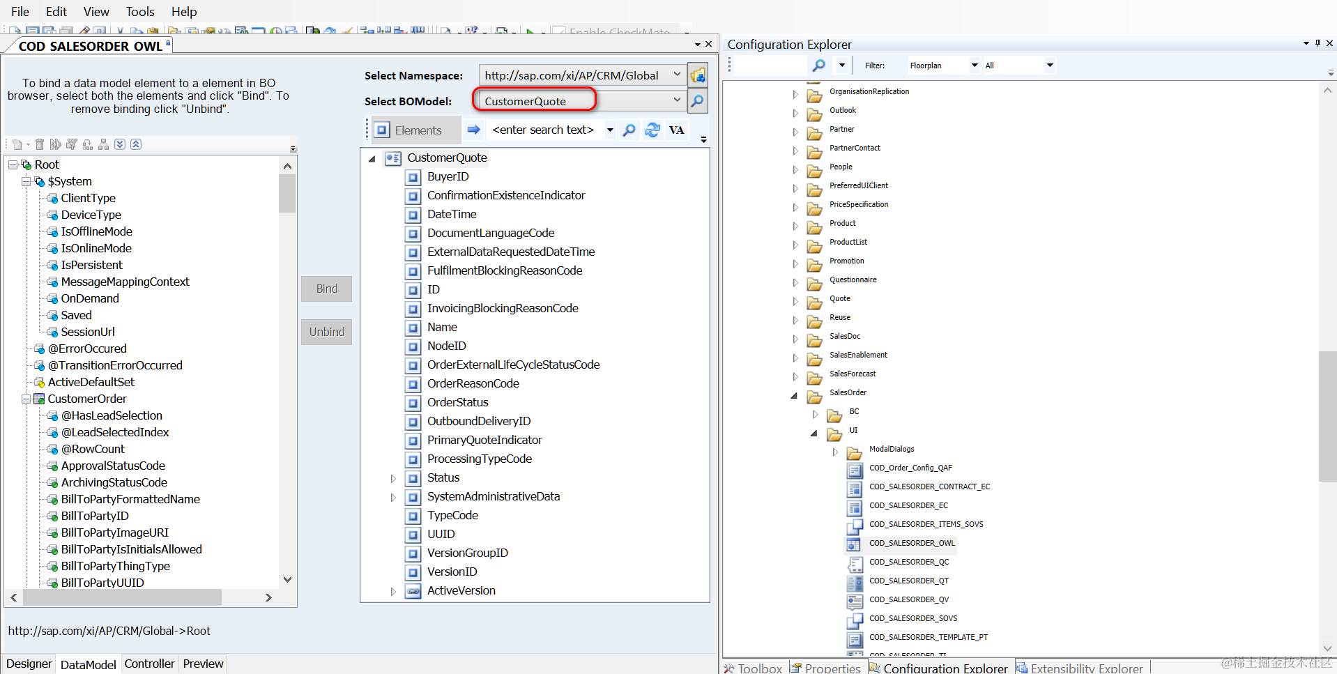Viewport: 1337px width, 674px height.
Task: Switch to the Designer tab
Action: 29,664
